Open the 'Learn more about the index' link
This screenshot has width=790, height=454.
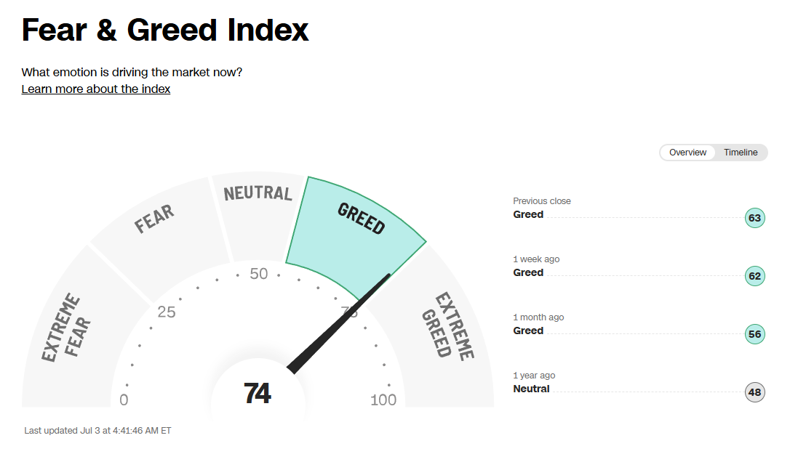coord(96,89)
